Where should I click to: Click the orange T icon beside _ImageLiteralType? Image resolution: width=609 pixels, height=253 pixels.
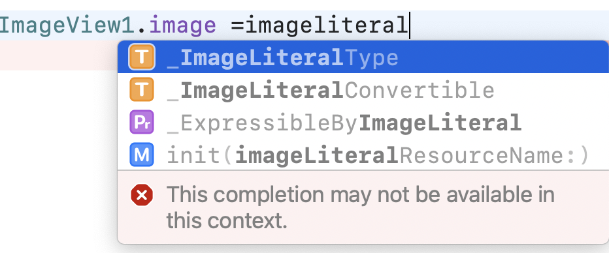[x=142, y=57]
